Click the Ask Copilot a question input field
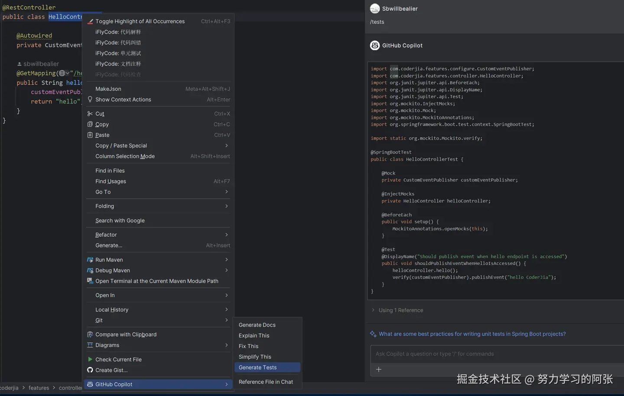624x396 pixels. point(497,354)
